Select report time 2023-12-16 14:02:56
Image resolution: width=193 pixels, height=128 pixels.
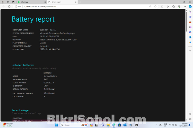click(50, 49)
